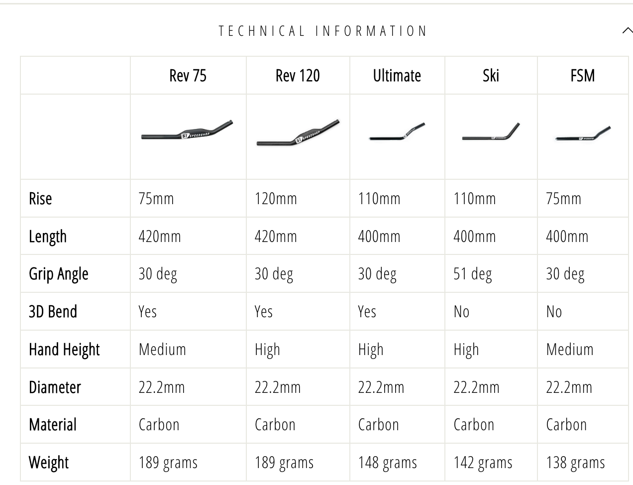This screenshot has height=485, width=633.
Task: Click the 51 deg Ski grip angle cell
Action: pos(473,274)
